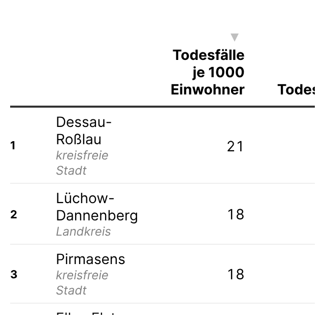Select the value 21 for Dessau-Roßlau
Image resolution: width=325 pixels, height=325 pixels.
pyautogui.click(x=235, y=146)
